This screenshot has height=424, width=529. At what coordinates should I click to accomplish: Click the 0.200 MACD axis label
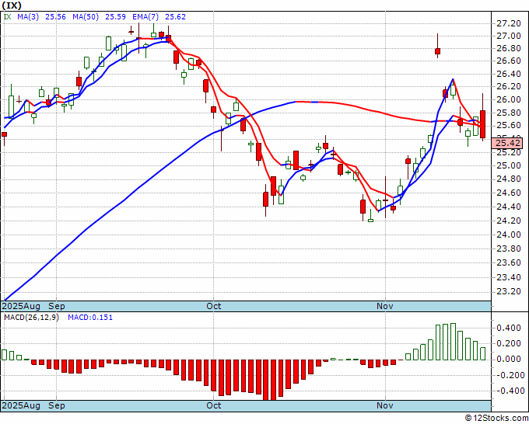pos(509,343)
